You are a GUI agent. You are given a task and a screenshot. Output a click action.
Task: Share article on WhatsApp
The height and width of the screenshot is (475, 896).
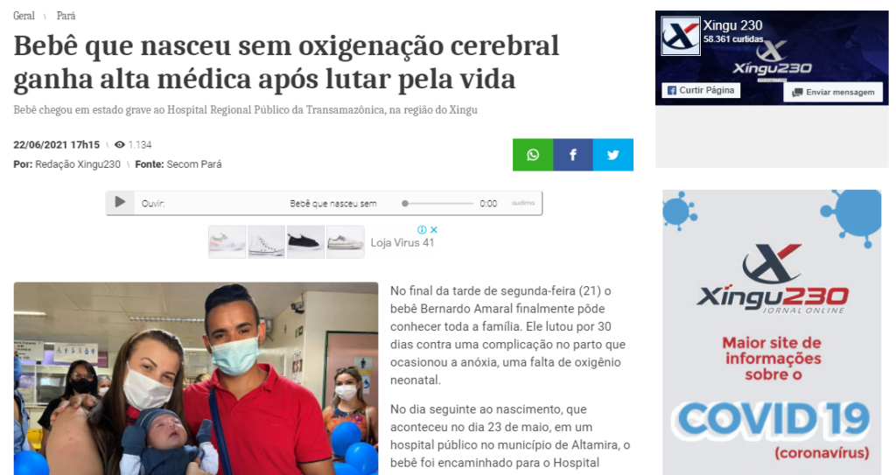pyautogui.click(x=533, y=155)
